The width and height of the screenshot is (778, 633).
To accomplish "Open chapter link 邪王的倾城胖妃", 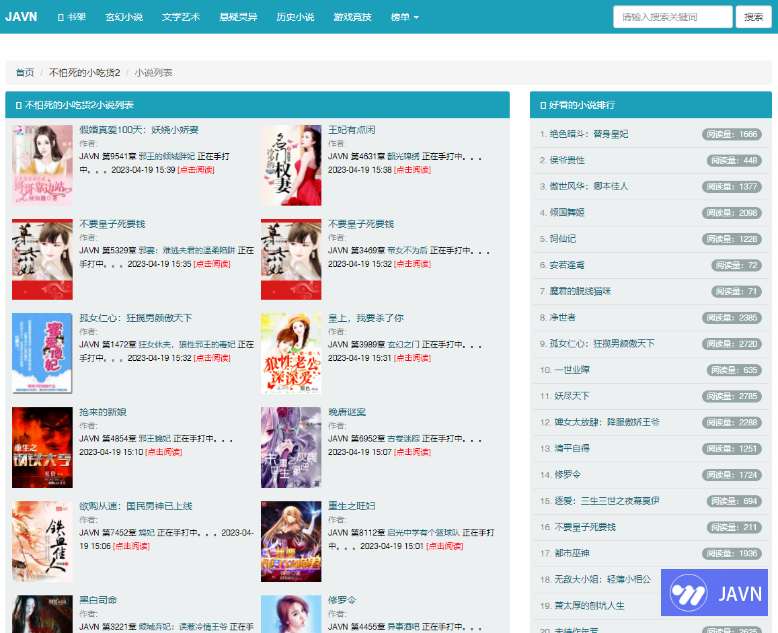I will point(167,157).
